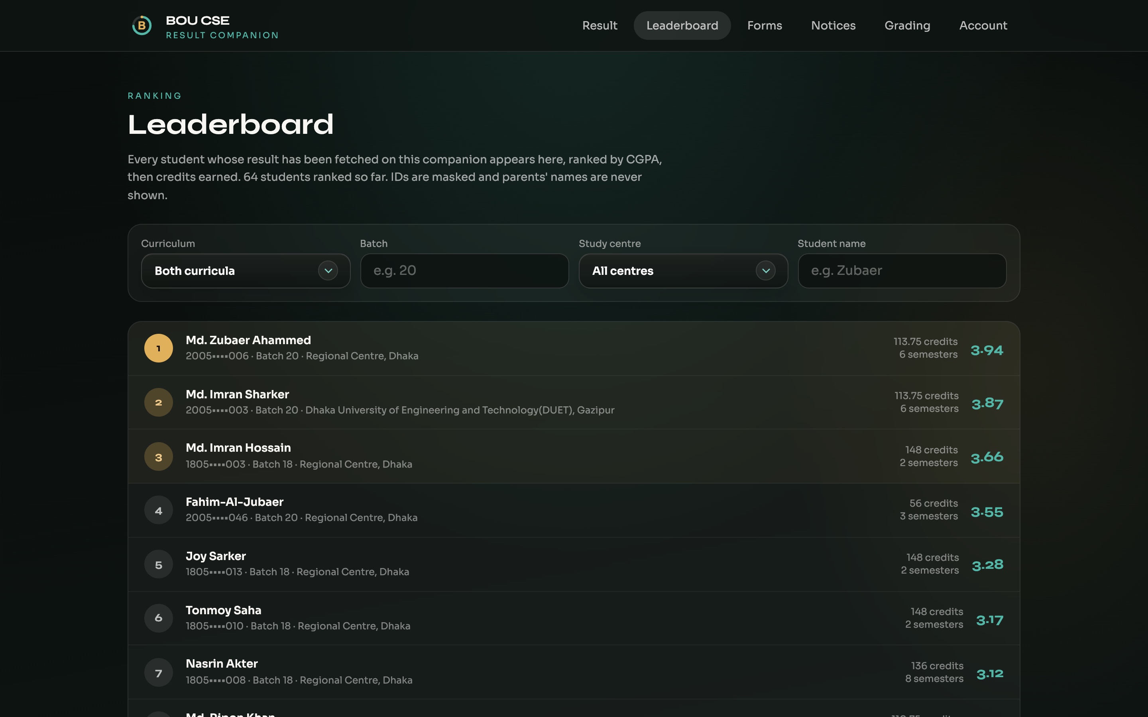Screen dimensions: 1148x717
Task: Focus the Batch input field
Action: tap(464, 271)
